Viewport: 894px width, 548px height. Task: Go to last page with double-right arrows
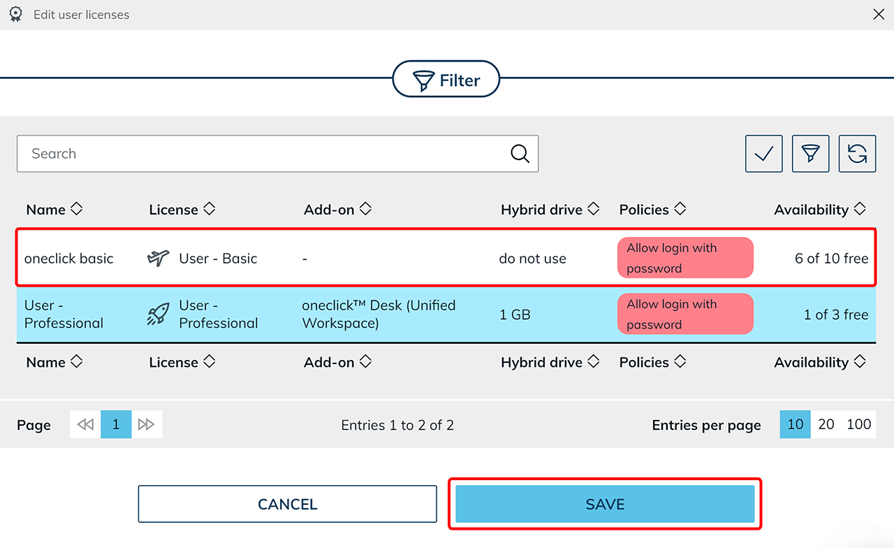[147, 425]
